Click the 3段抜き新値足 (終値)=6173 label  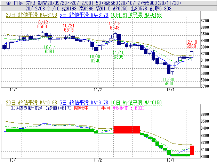[41, 108]
